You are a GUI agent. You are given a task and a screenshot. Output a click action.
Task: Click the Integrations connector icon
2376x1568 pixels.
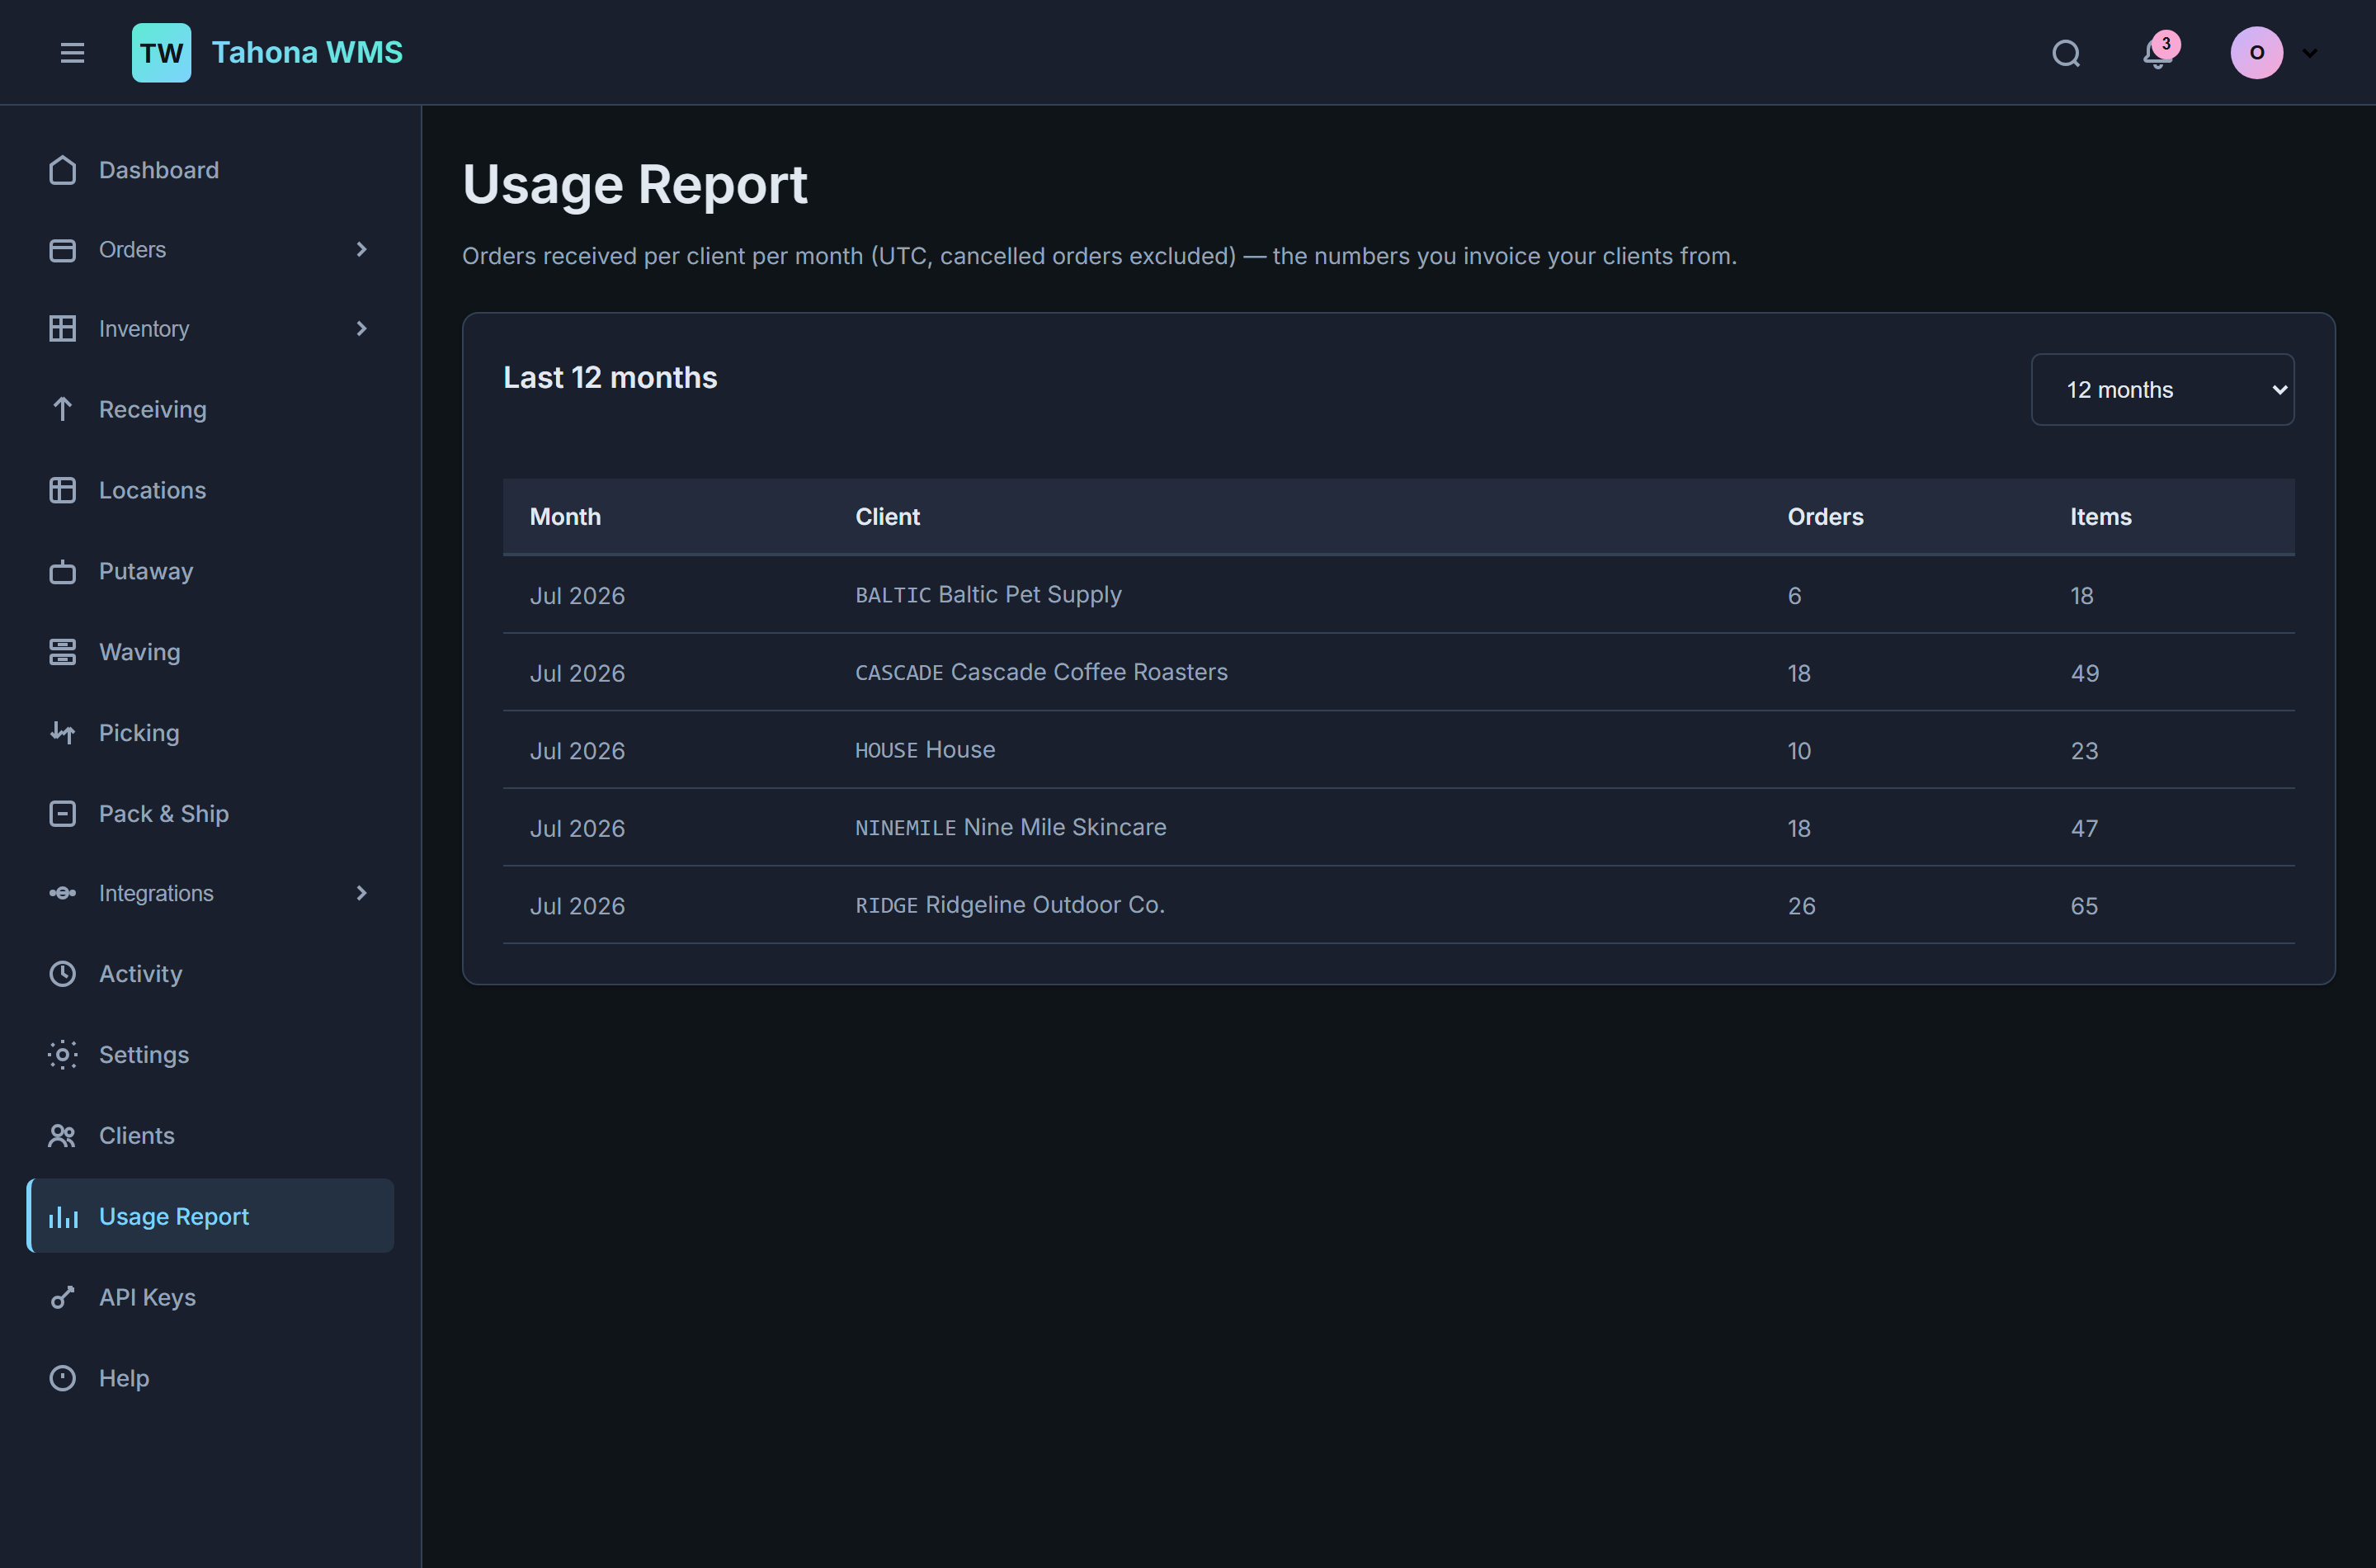[63, 893]
